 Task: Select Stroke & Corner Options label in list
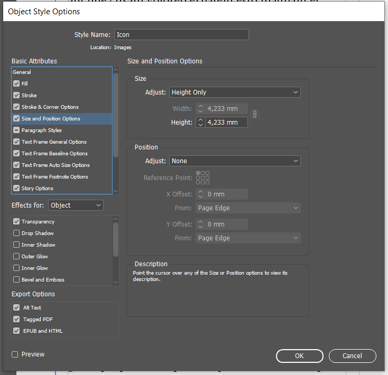(50, 107)
